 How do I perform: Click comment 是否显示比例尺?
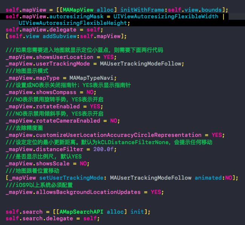pyautogui.click(x=44, y=157)
